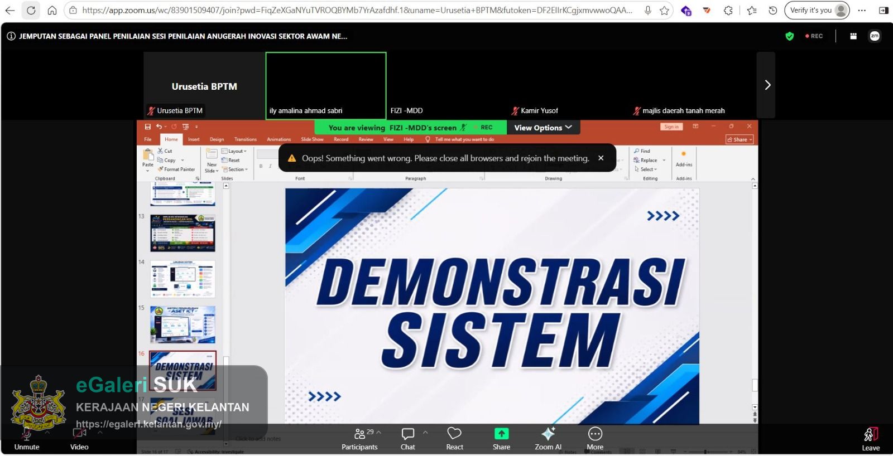893x456 pixels.
Task: Expand the Participants caret arrow
Action: (x=379, y=432)
